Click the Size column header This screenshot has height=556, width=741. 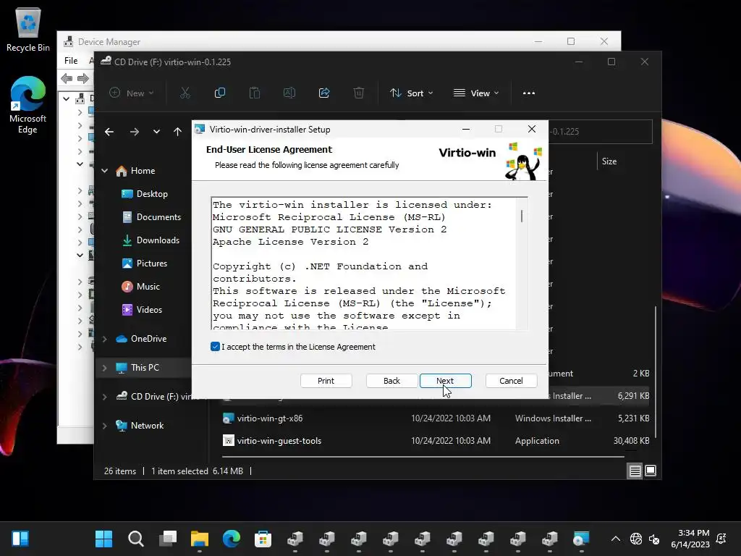click(609, 161)
